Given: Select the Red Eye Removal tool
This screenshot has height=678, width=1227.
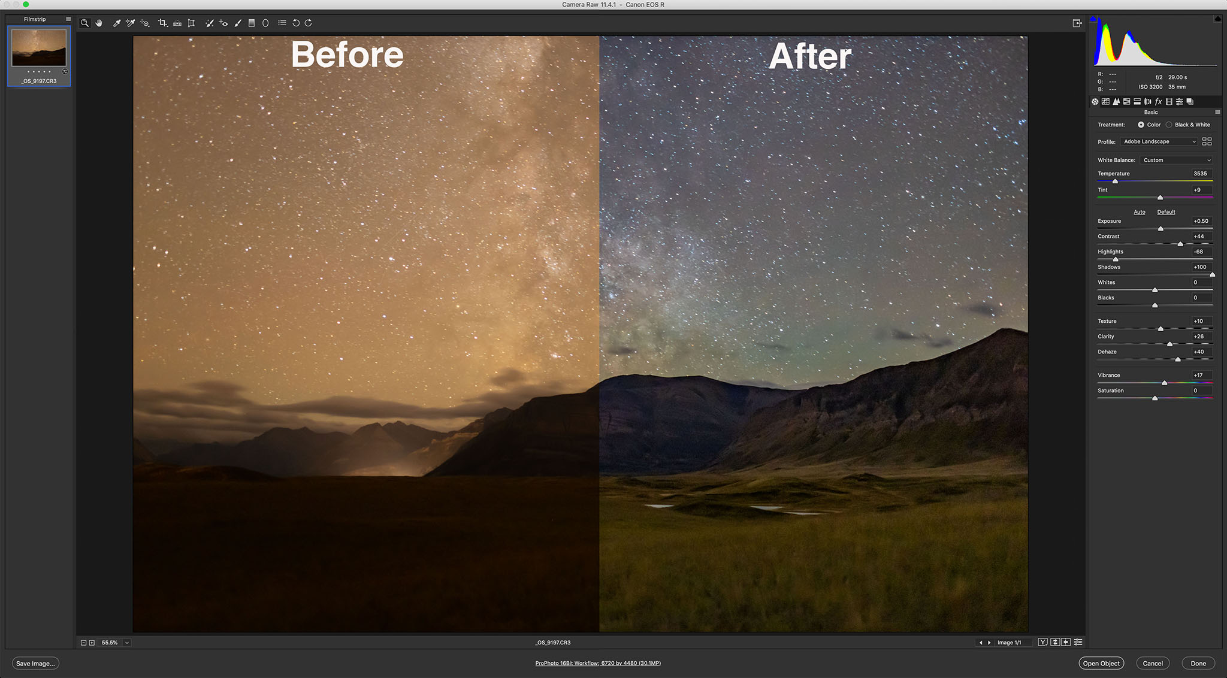Looking at the screenshot, I should tap(223, 23).
